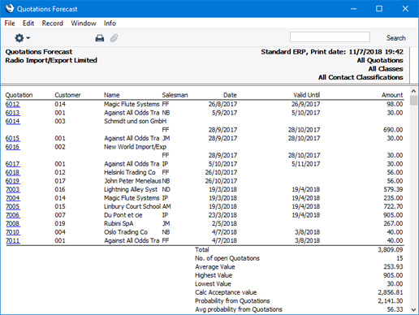Image resolution: width=419 pixels, height=315 pixels.
Task: Print the Quotations Forecast report
Action: click(x=100, y=38)
